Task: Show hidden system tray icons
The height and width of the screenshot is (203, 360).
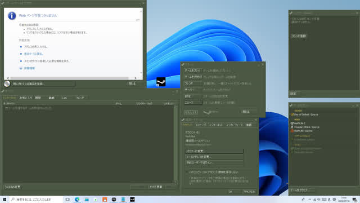Action: [x=310, y=200]
